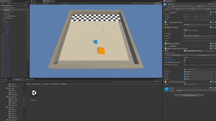Click the Add Camera button
Screen dimensions: 216x121
pos(177,55)
